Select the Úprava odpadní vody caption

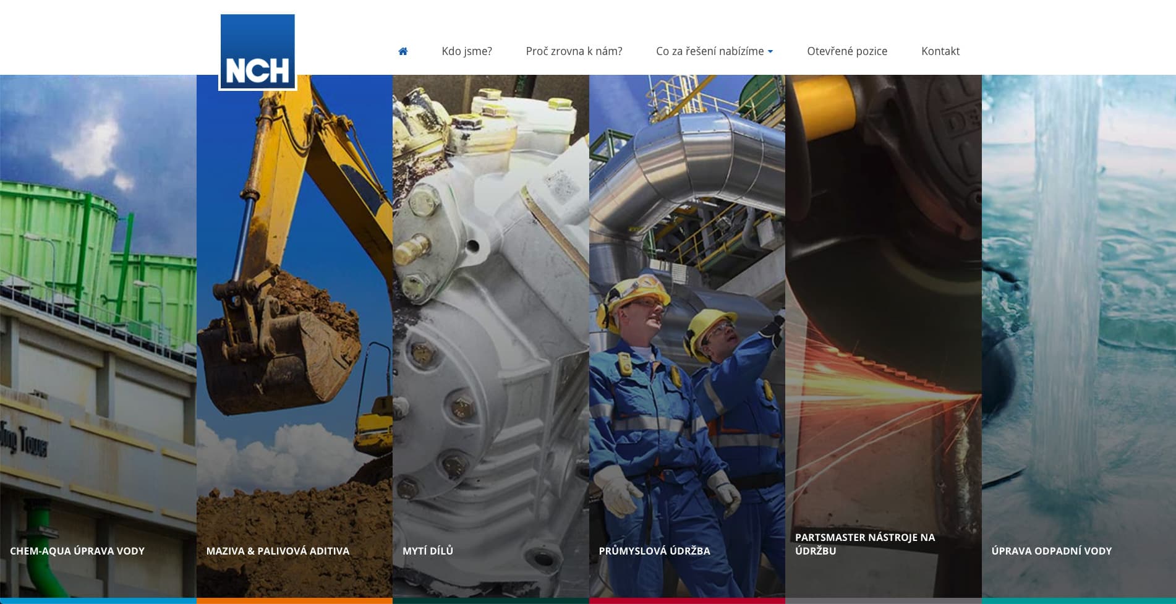click(x=1051, y=551)
